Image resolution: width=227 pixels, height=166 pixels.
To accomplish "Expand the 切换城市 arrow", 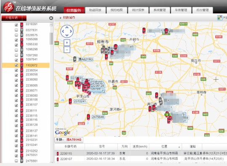I will (x=61, y=18).
